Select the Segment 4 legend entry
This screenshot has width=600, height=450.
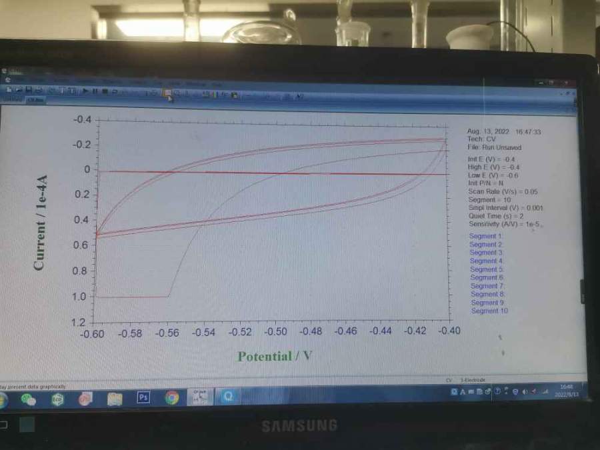coord(487,261)
